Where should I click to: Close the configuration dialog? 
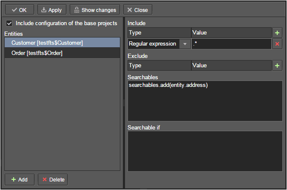coord(137,10)
